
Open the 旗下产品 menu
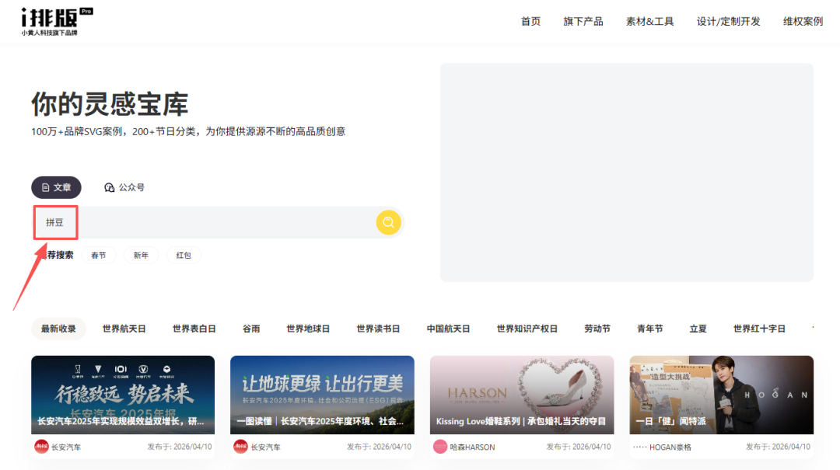point(583,22)
